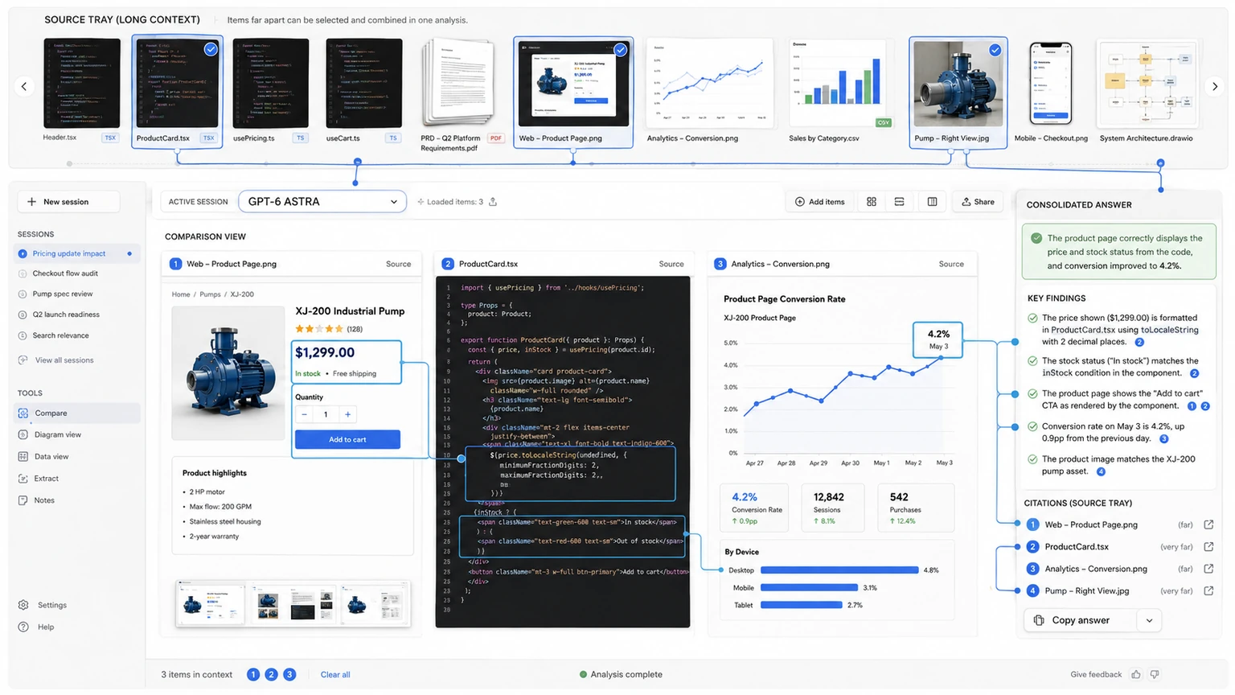Toggle context item 3 chip in footer

pyautogui.click(x=290, y=675)
